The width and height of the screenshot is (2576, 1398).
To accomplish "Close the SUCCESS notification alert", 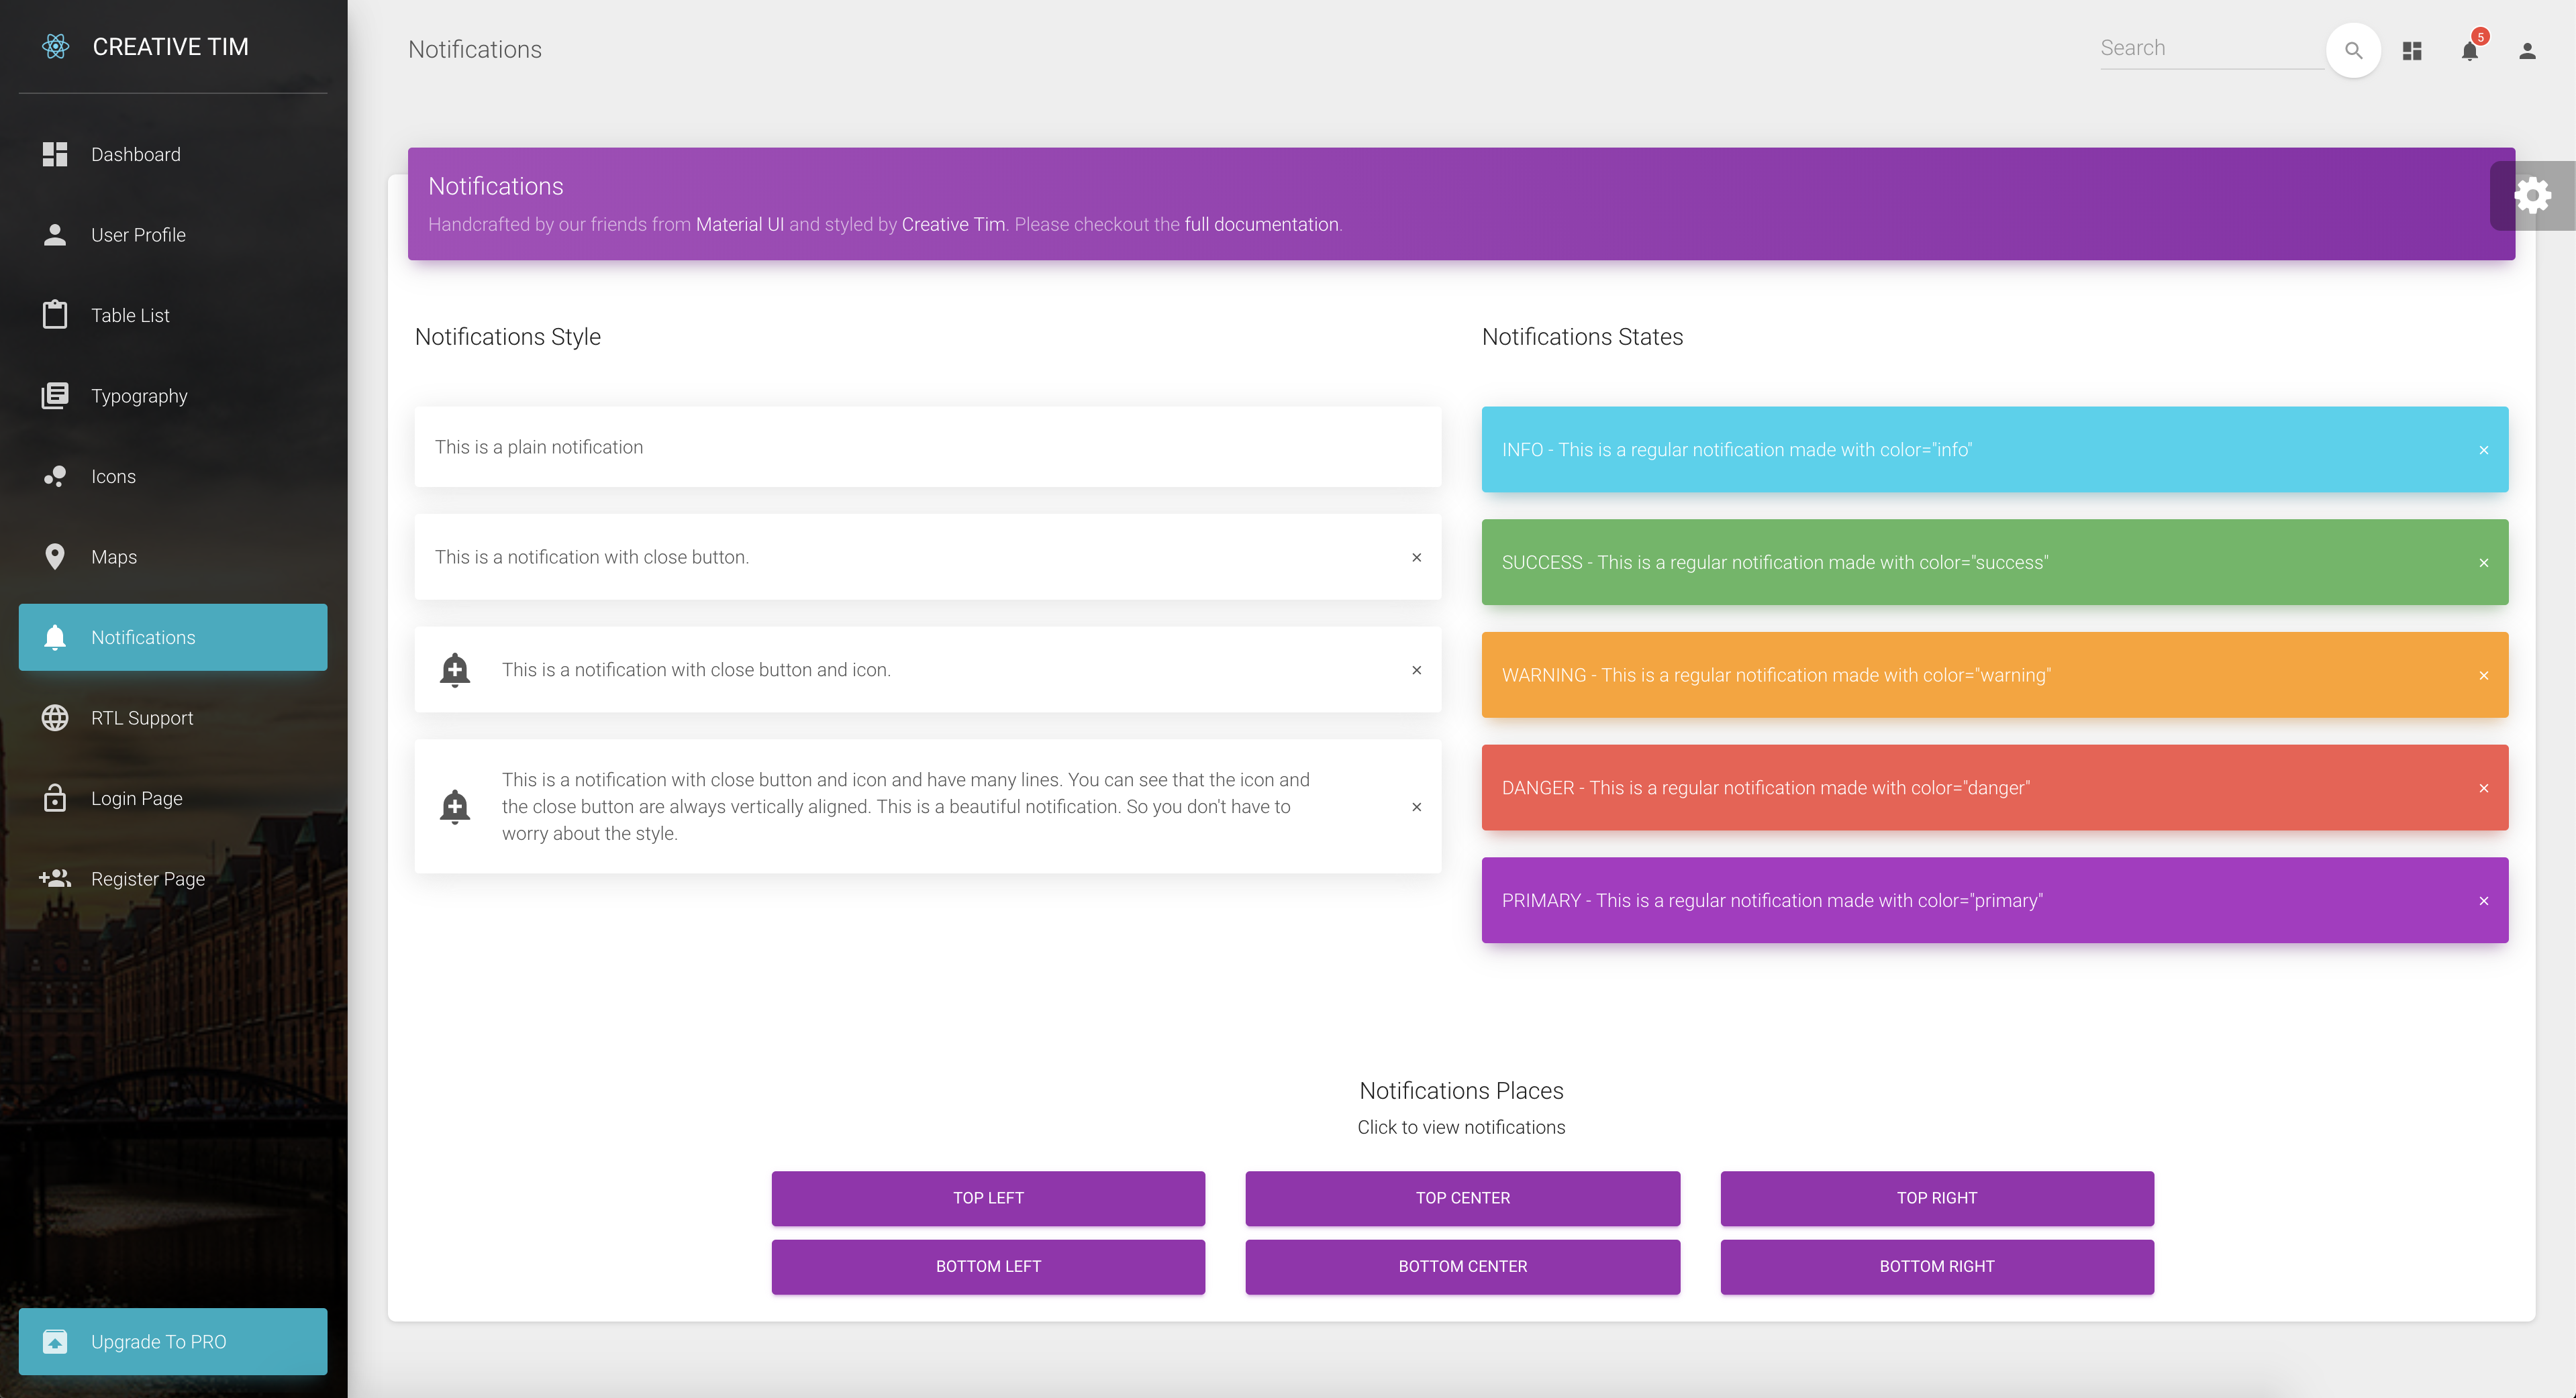I will pos(2483,563).
